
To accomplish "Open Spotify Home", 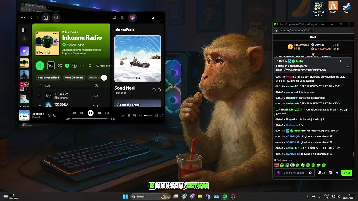I will click(46, 18).
